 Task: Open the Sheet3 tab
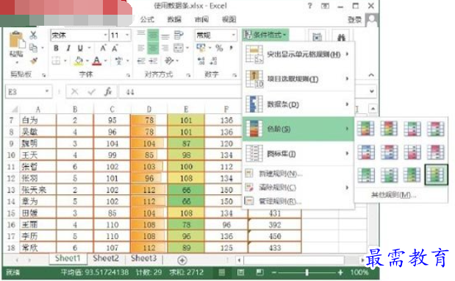[143, 258]
